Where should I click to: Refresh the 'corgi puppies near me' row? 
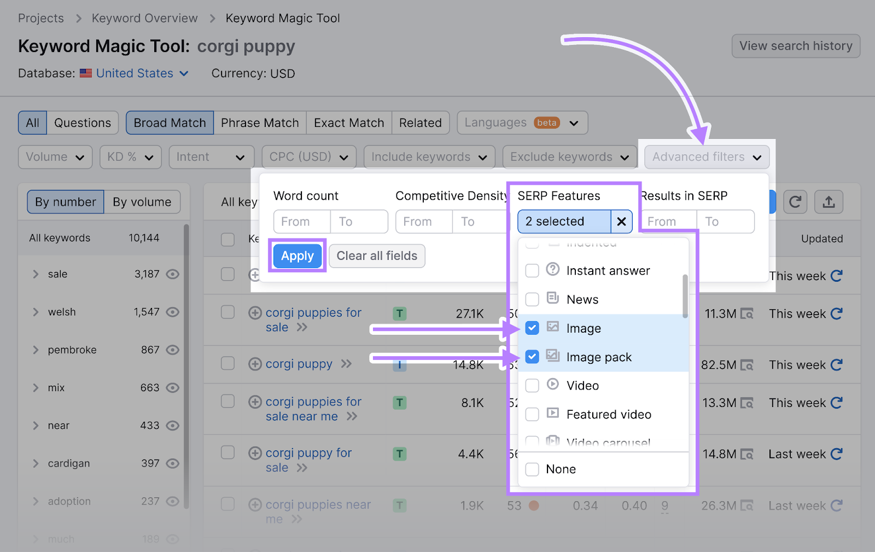pyautogui.click(x=836, y=505)
